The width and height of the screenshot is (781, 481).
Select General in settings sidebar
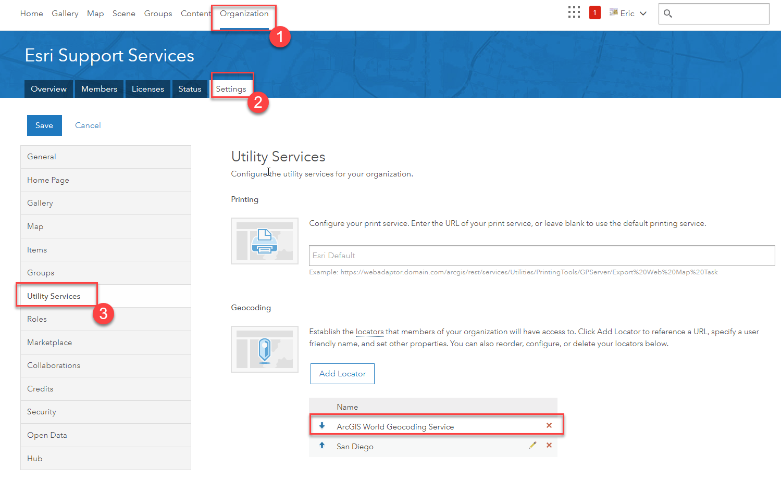(x=106, y=157)
